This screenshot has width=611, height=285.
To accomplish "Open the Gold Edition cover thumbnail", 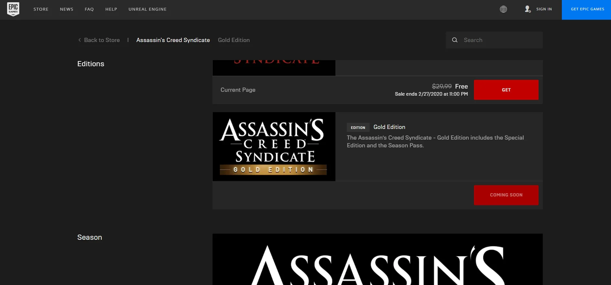I will (x=274, y=146).
